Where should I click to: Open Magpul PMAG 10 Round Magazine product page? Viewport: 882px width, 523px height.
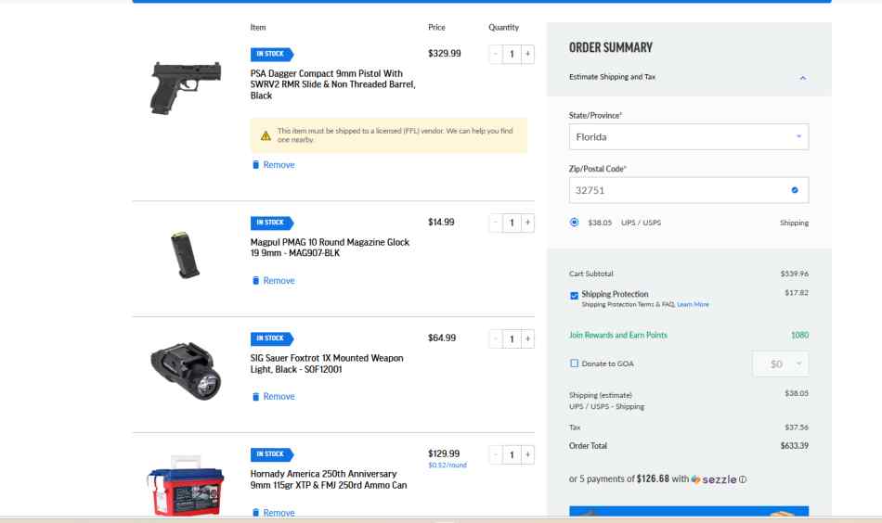330,248
